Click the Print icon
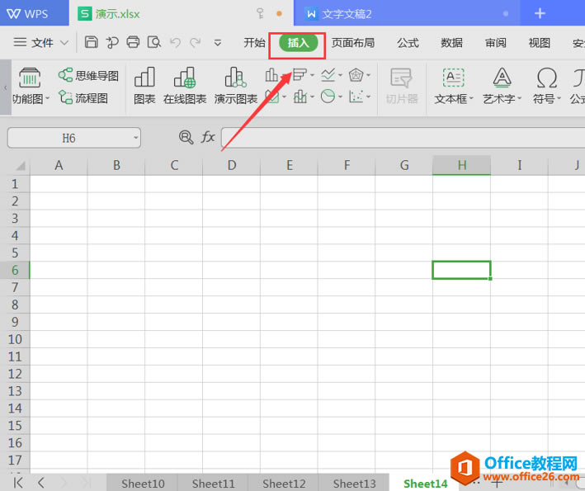The height and width of the screenshot is (491, 585). coord(133,42)
